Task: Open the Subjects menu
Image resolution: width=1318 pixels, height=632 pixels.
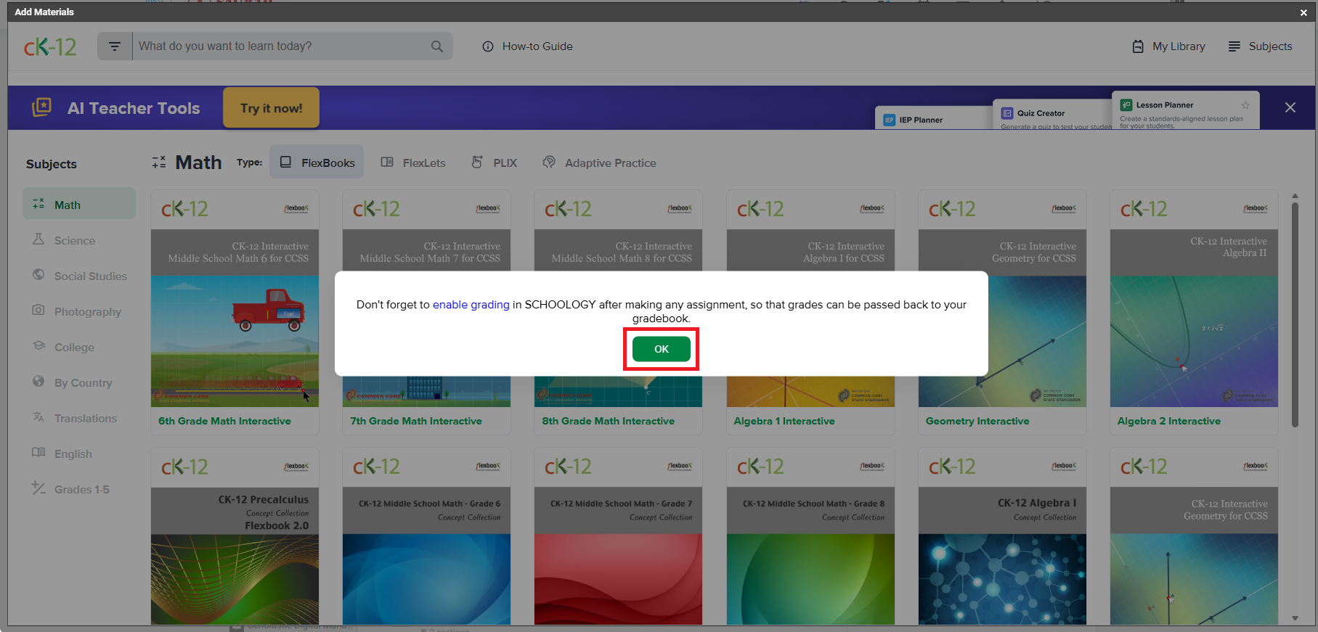Action: 1260,46
